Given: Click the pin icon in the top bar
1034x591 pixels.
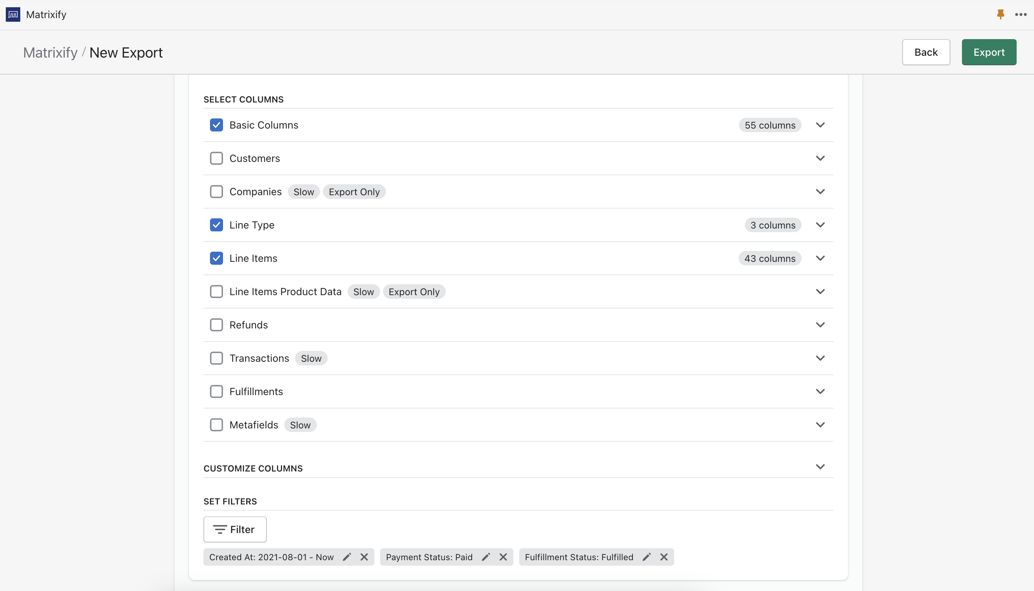Looking at the screenshot, I should pyautogui.click(x=1000, y=14).
